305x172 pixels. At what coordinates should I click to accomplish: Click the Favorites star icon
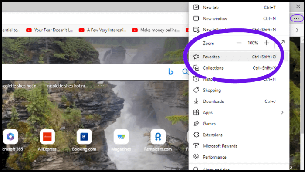tap(196, 57)
